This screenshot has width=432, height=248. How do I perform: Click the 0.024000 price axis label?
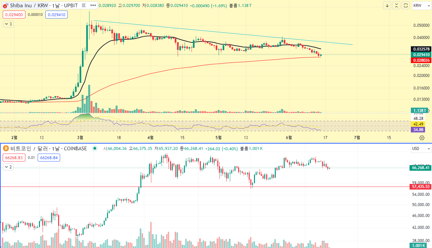point(421,66)
